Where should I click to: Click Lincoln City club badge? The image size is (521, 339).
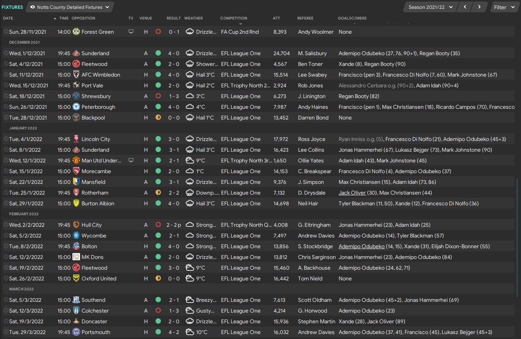76,139
